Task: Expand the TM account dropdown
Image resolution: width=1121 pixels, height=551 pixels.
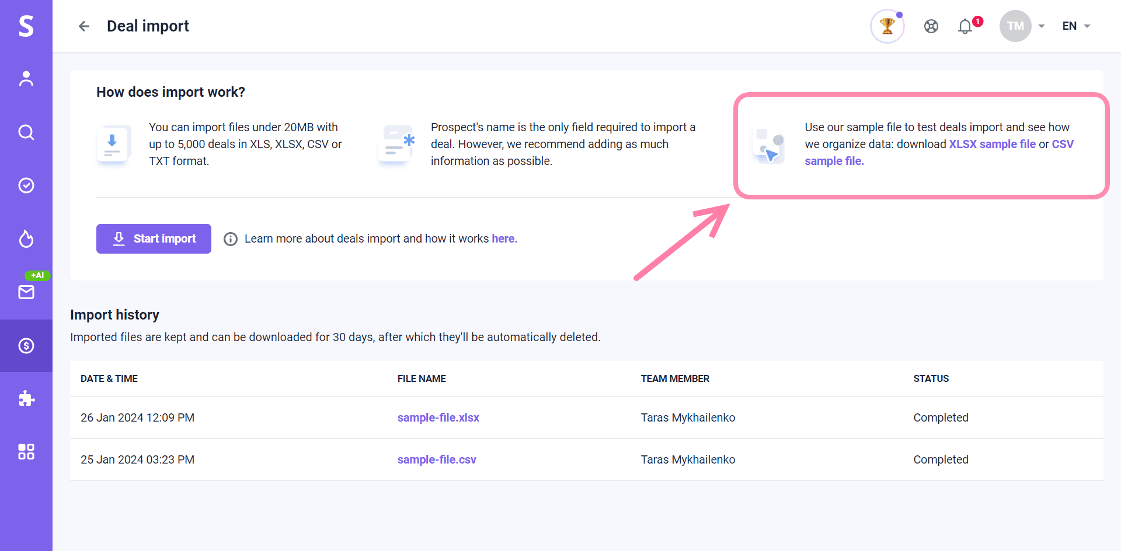Action: click(1022, 26)
